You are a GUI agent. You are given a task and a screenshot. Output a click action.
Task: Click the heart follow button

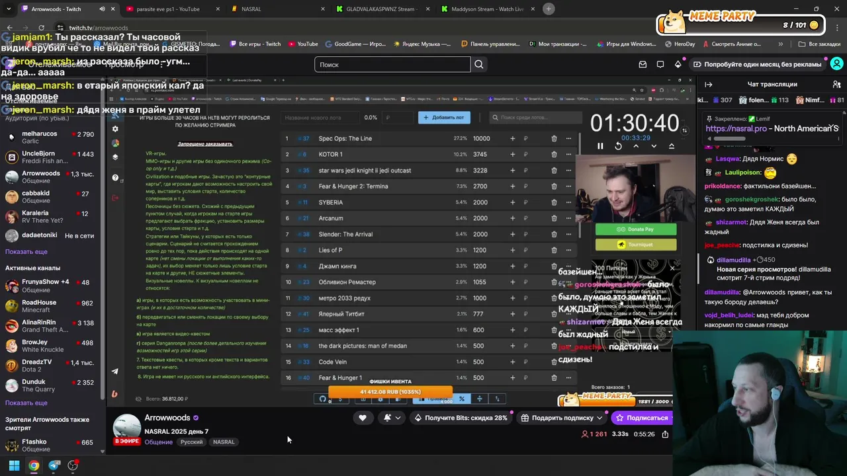(x=363, y=418)
